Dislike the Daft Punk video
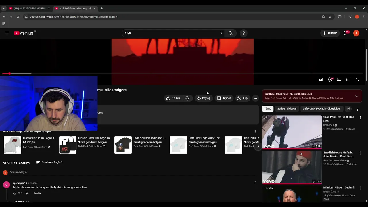 pos(187,98)
